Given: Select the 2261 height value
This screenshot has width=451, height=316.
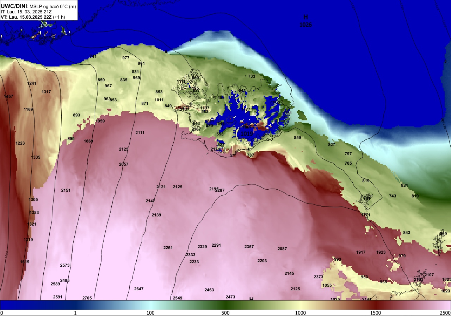Looking at the screenshot, I should [168, 248].
